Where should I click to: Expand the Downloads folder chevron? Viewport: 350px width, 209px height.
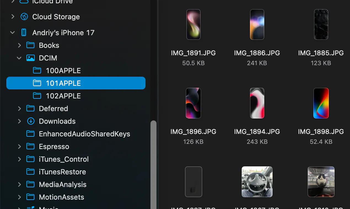[19, 121]
